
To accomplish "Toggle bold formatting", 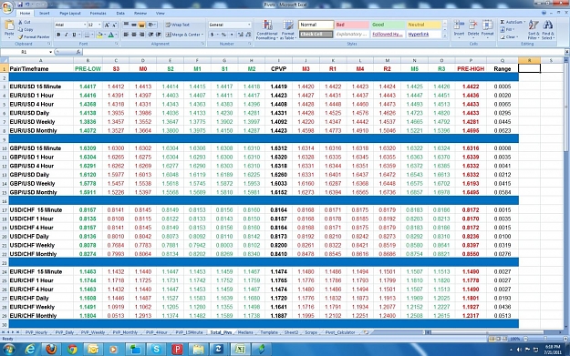I will [58, 35].
